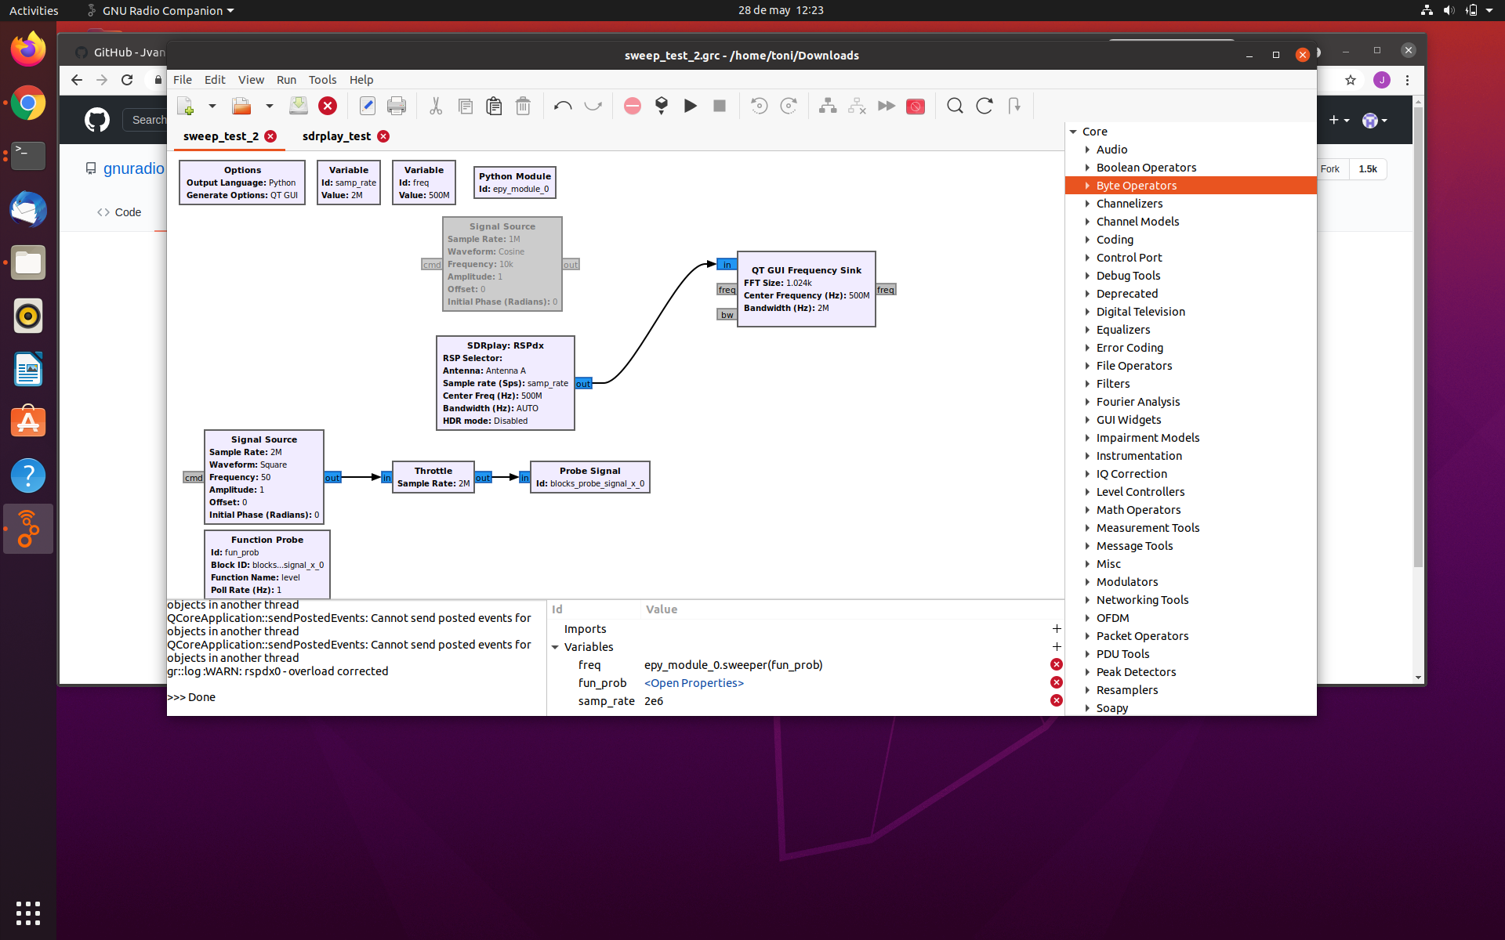Open block search with the magnifier icon
The image size is (1505, 940).
955,106
